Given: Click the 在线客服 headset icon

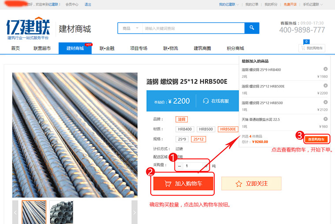Looking at the screenshot, I should click(x=205, y=101).
